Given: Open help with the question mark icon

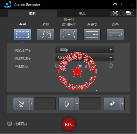Looking at the screenshot, I should (x=121, y=5).
